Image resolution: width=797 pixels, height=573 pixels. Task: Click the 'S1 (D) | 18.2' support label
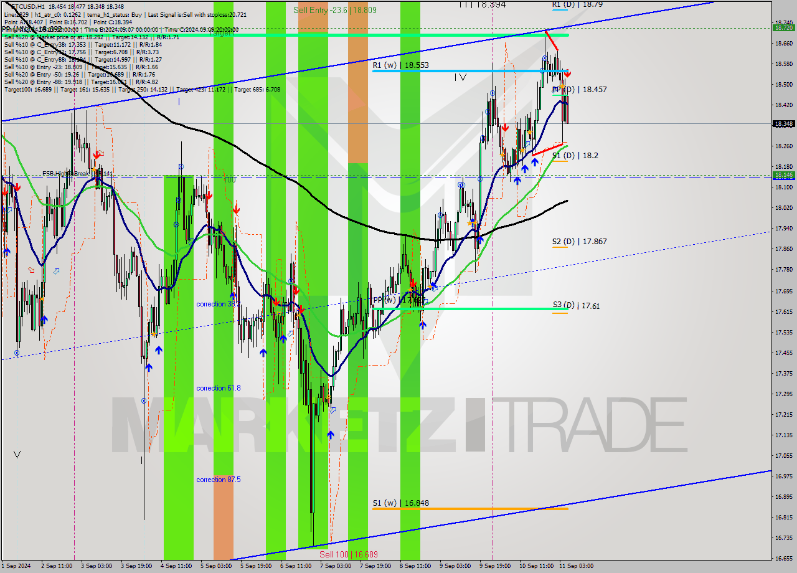click(575, 156)
